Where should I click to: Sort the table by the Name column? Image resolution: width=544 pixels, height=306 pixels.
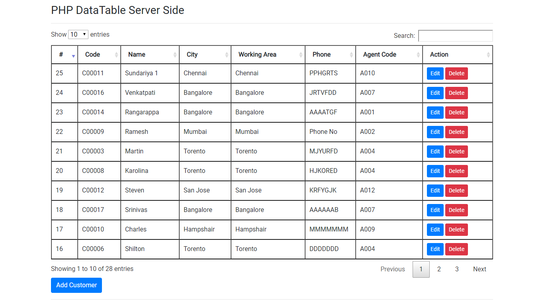[x=175, y=54]
